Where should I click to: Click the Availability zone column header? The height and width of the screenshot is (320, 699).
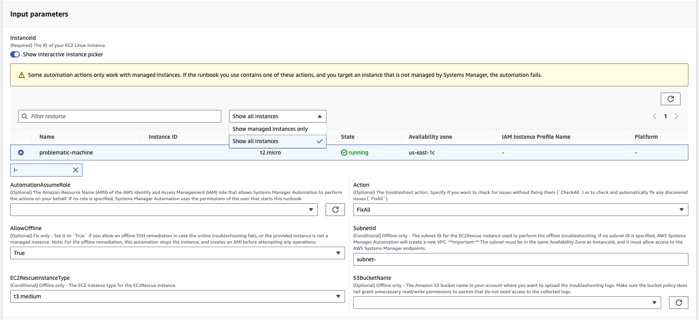tap(430, 137)
